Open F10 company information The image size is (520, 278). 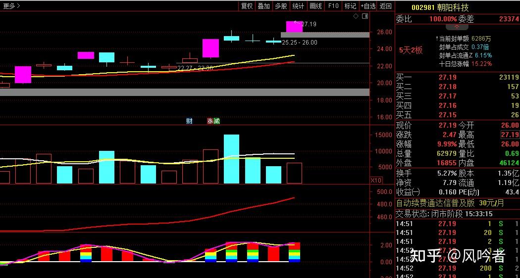tap(333, 6)
